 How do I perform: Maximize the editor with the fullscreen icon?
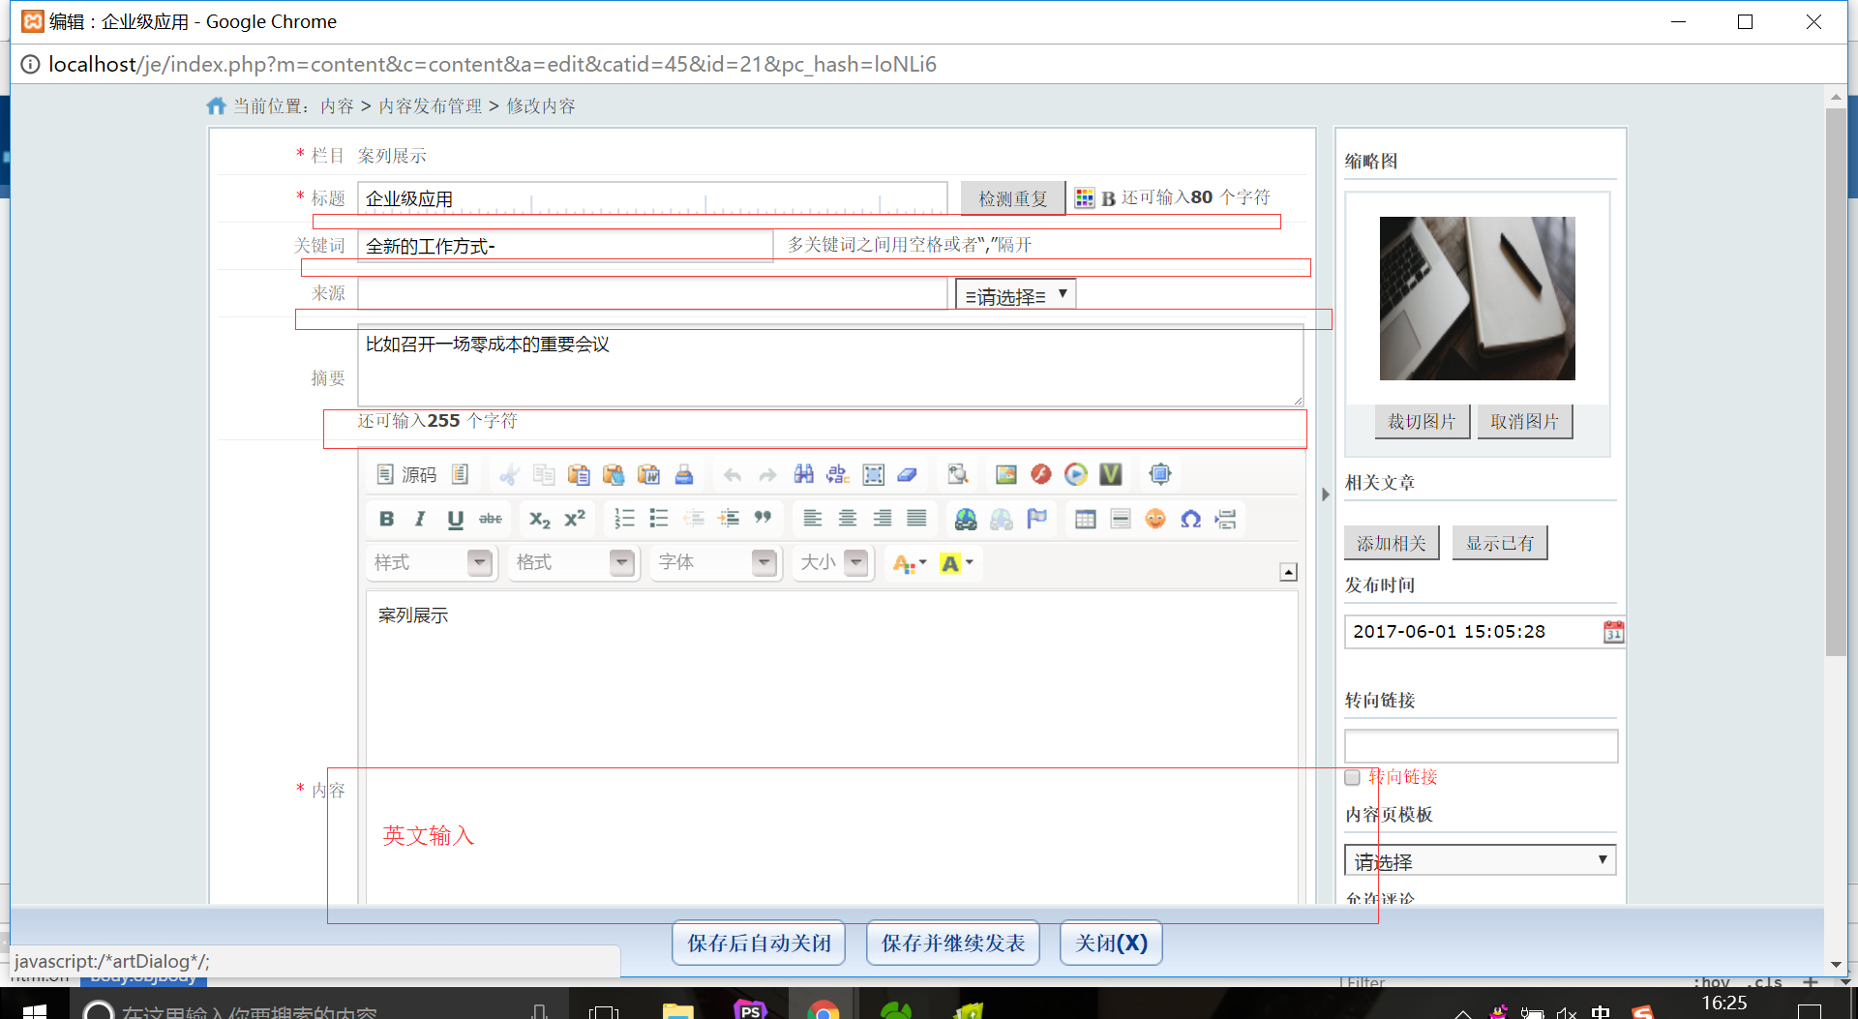(x=1159, y=474)
